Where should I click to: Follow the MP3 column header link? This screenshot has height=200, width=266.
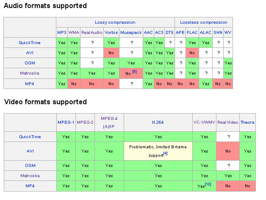pos(62,33)
